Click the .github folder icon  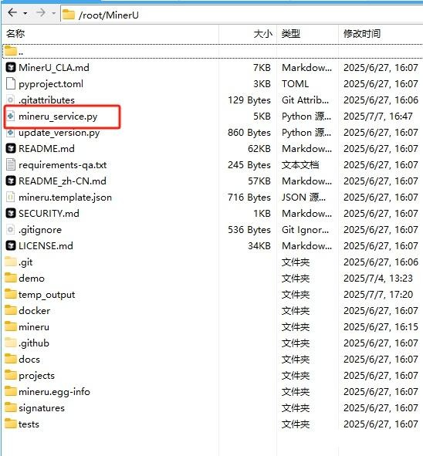[11, 343]
